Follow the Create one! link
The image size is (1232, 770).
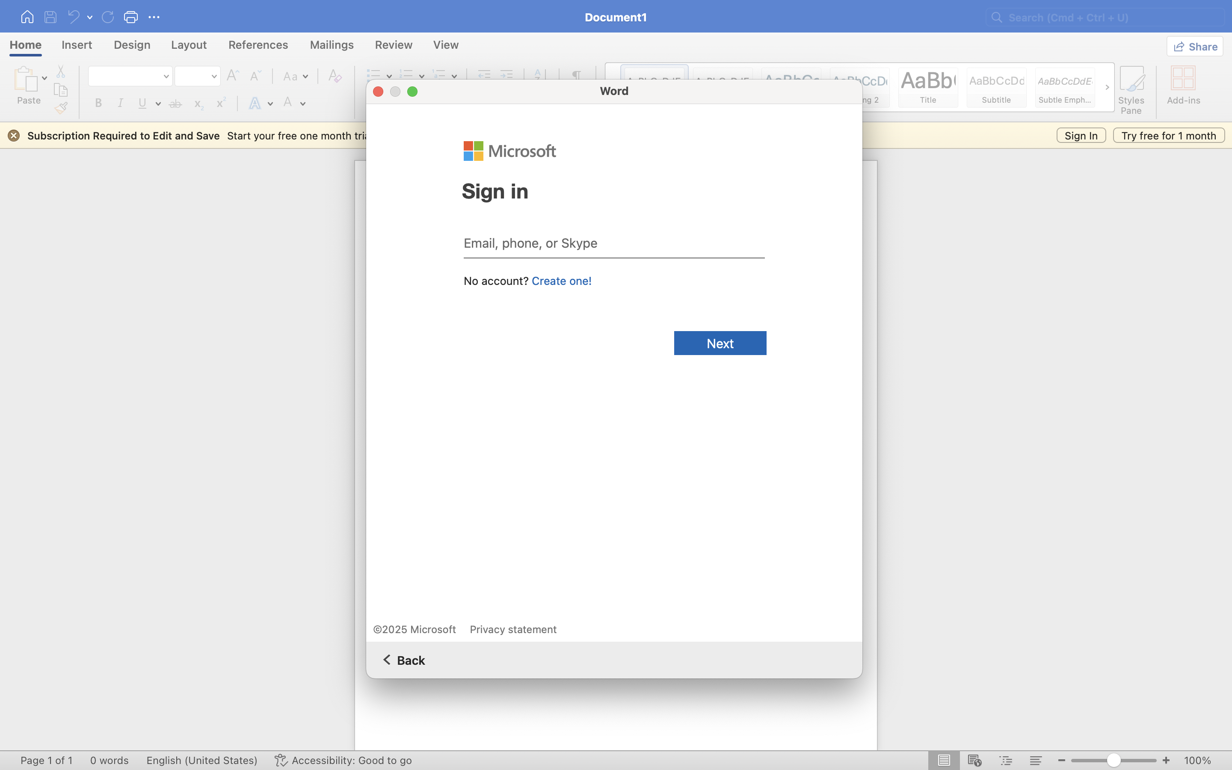(561, 281)
